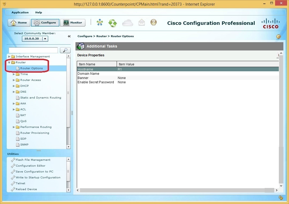This screenshot has width=289, height=204.
Task: Click the Router breadcrumb text
Action: (x=102, y=36)
